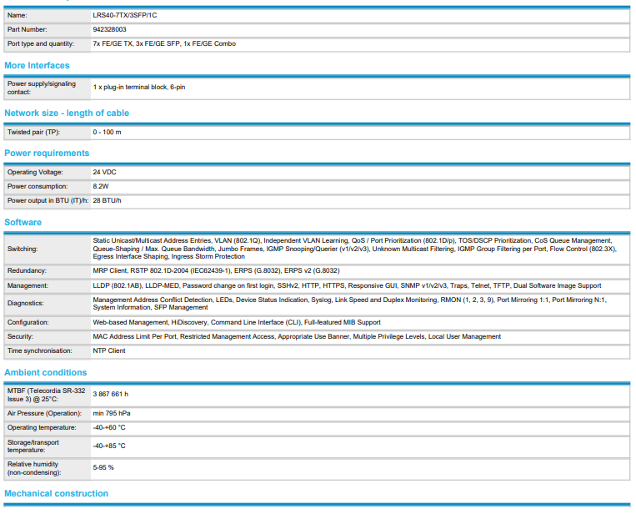Screen dimensions: 636x514
Task: Click the '-40-+60 °C' value
Action: (109, 427)
